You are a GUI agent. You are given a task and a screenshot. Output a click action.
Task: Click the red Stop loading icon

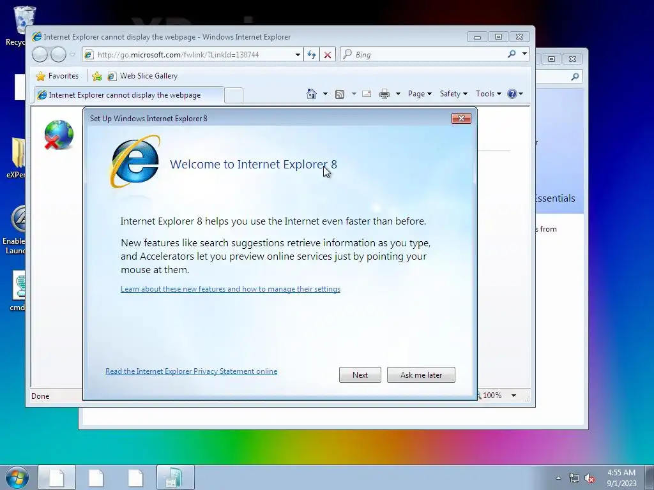coord(328,55)
